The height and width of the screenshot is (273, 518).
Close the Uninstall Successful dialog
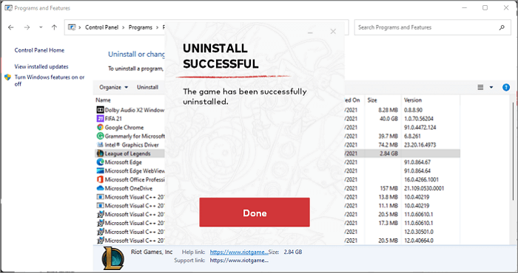coord(333,31)
